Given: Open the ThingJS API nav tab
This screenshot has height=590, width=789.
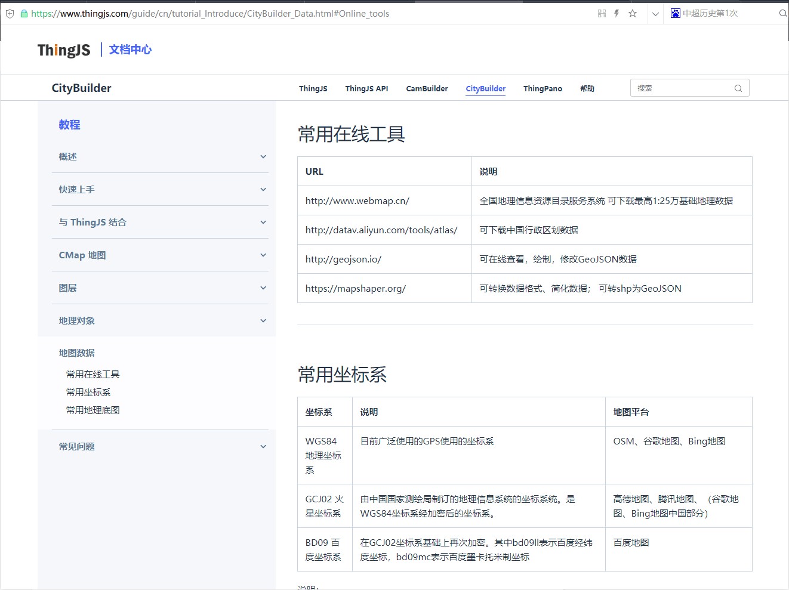Looking at the screenshot, I should (366, 88).
